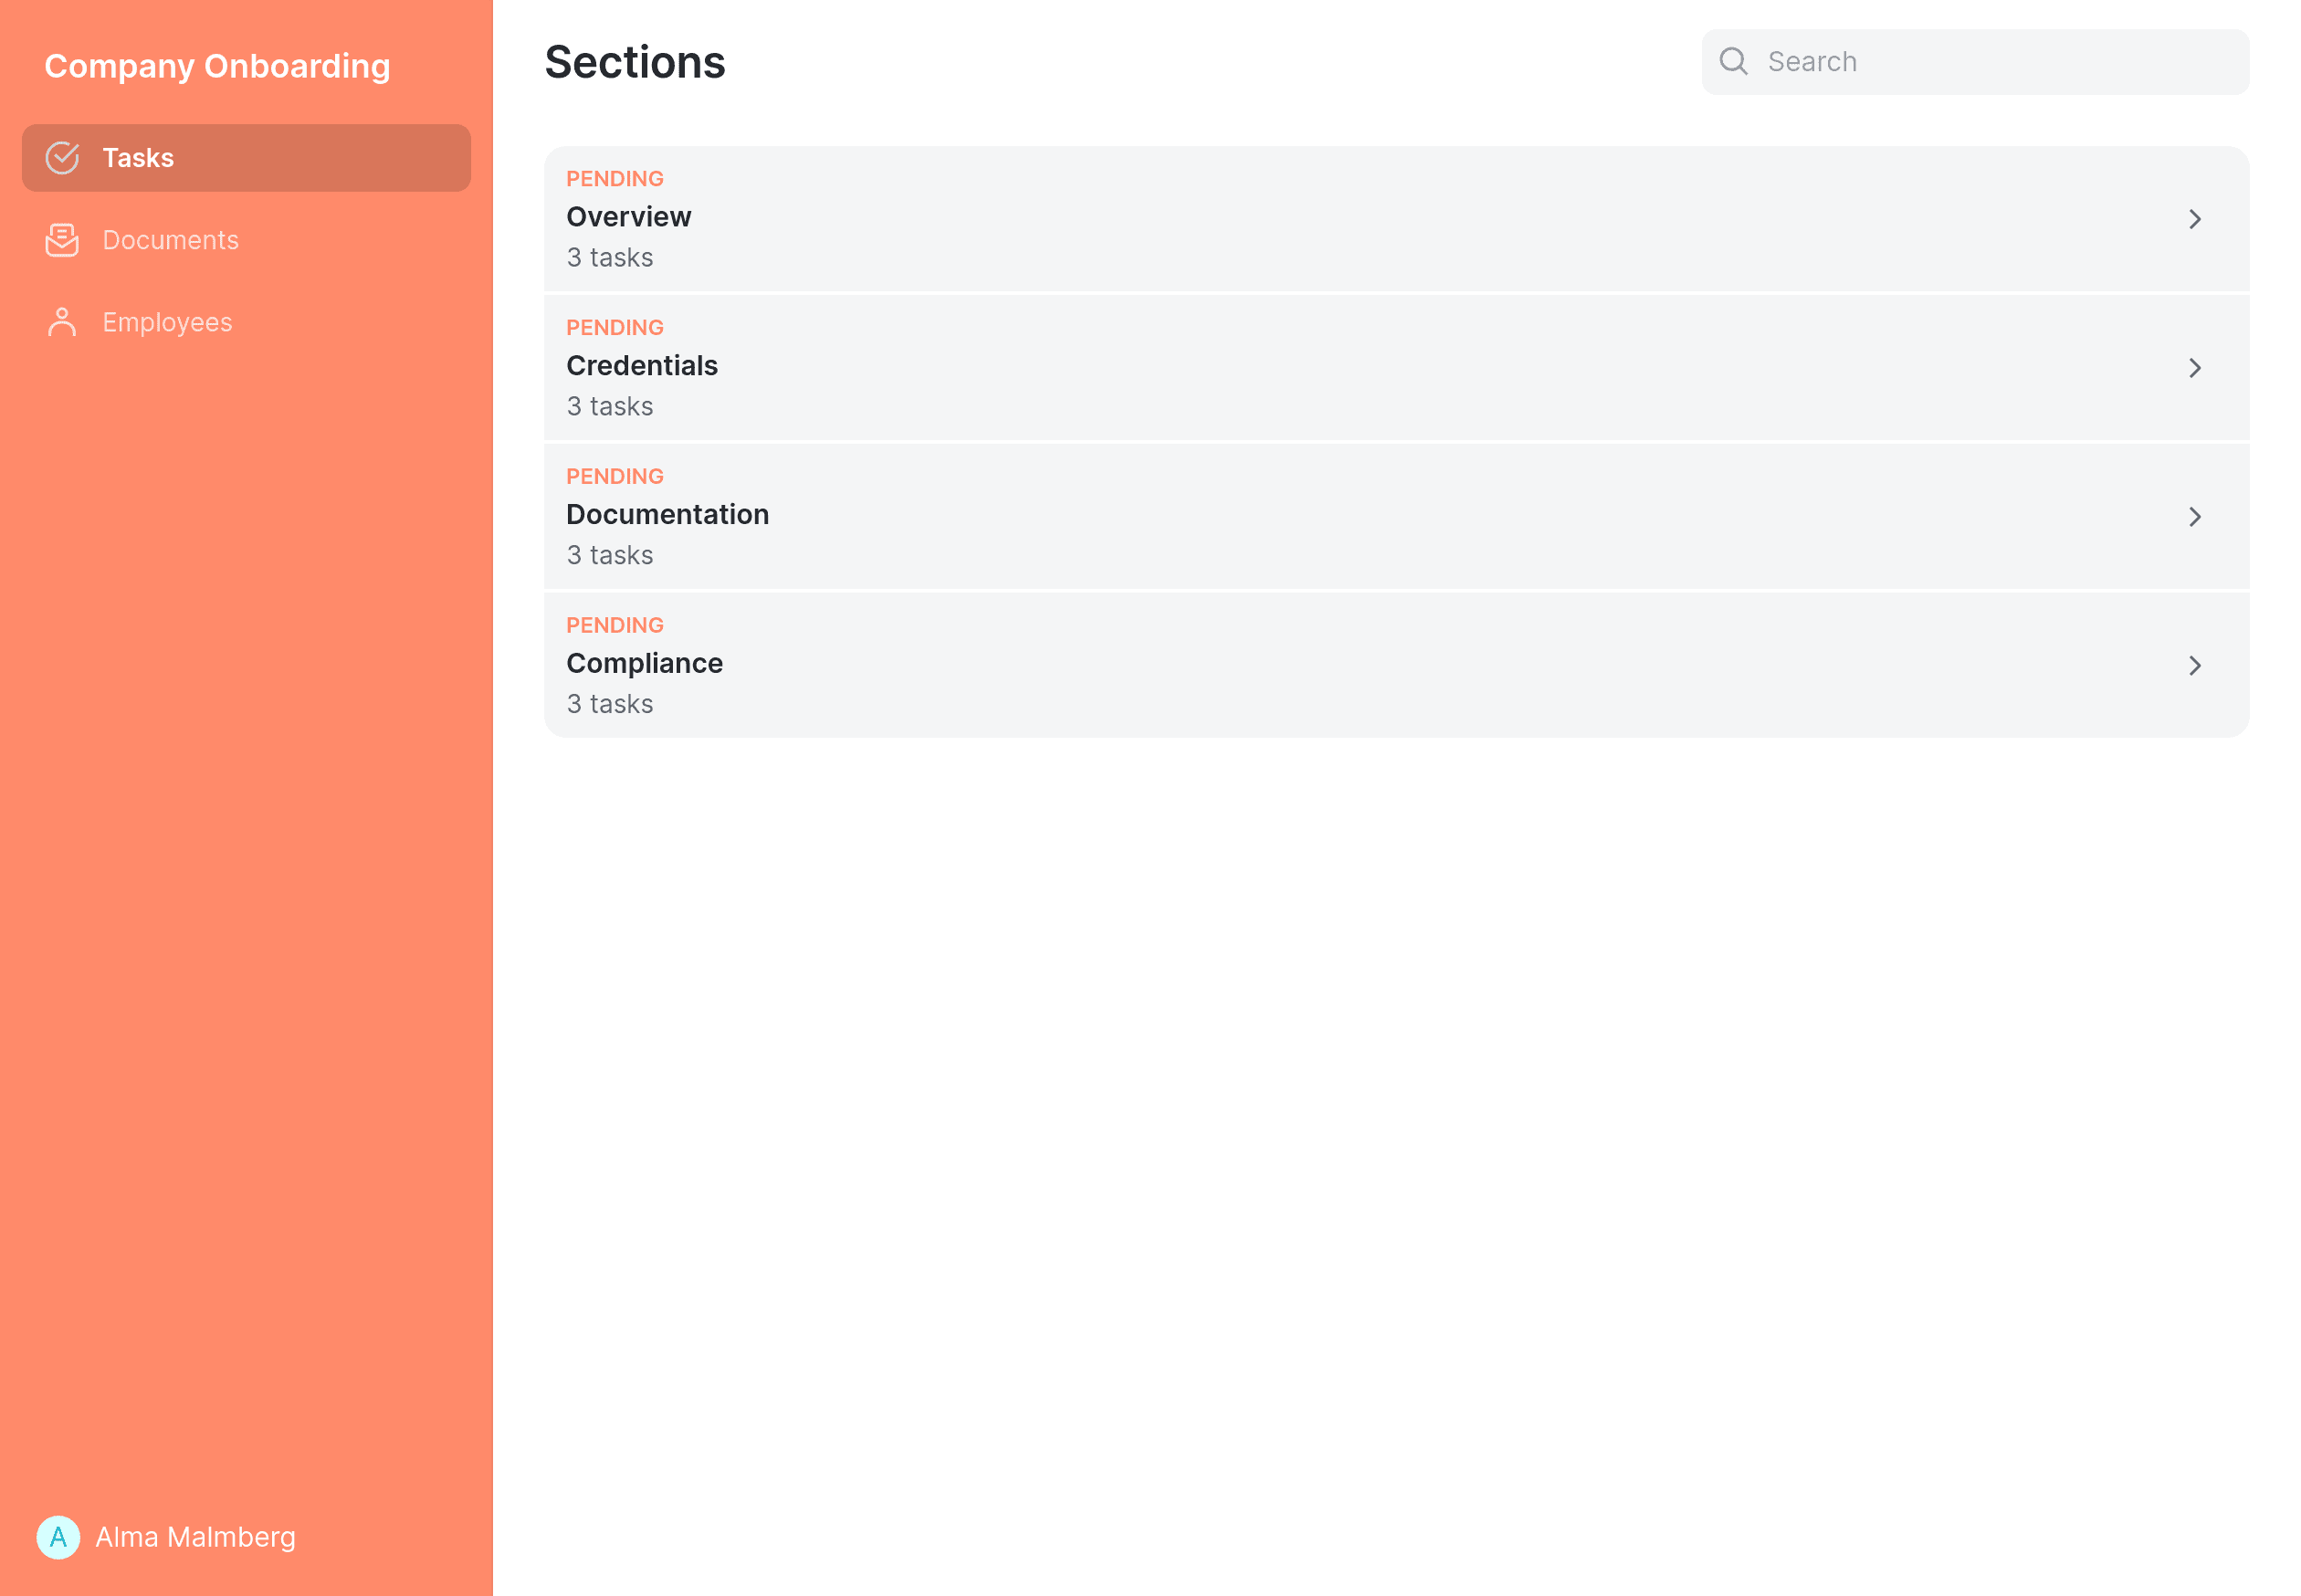The height and width of the screenshot is (1596, 2301).
Task: Click the '3 tasks' text under Documentation
Action: pyautogui.click(x=609, y=556)
